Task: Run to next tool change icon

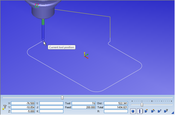Action: click(166, 111)
